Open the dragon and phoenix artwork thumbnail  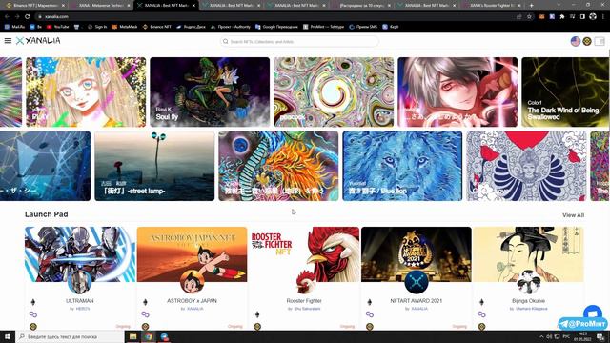tap(278, 166)
